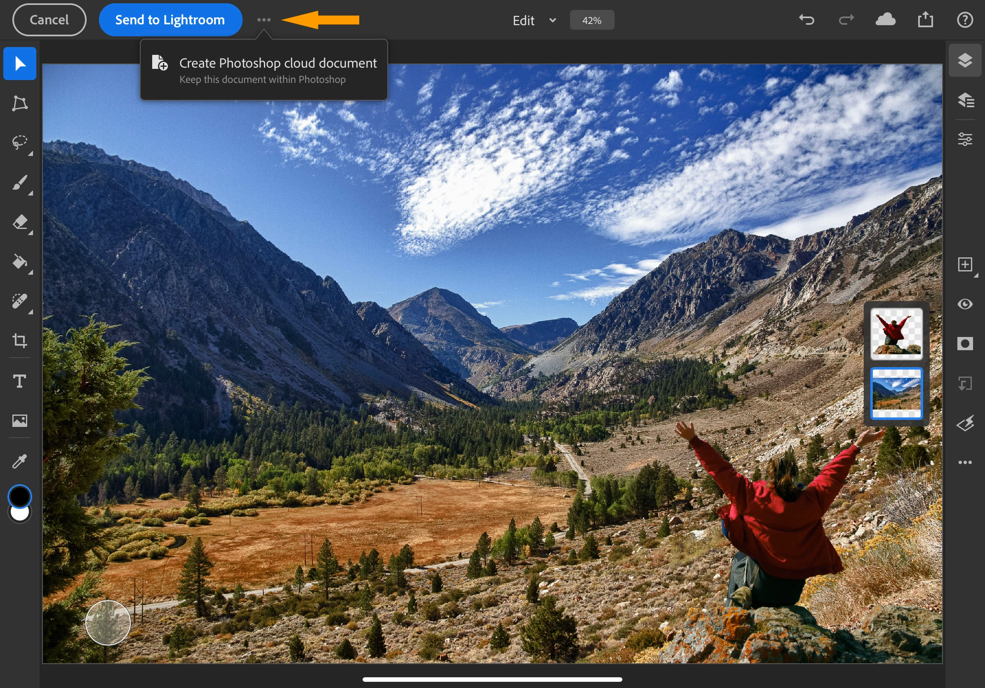
Task: Open the 42% zoom level menu
Action: 591,20
